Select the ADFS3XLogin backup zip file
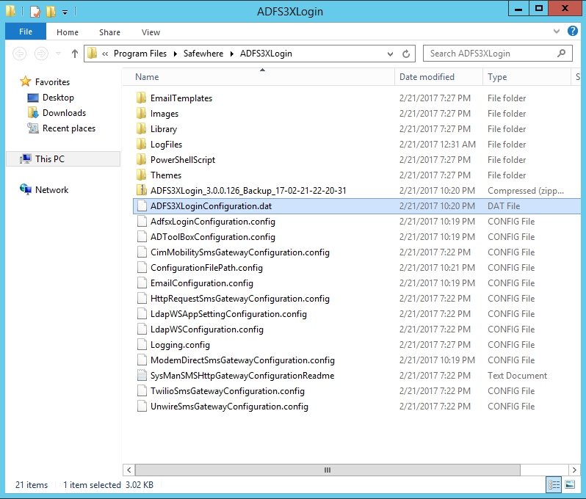586x499 pixels. (x=247, y=191)
